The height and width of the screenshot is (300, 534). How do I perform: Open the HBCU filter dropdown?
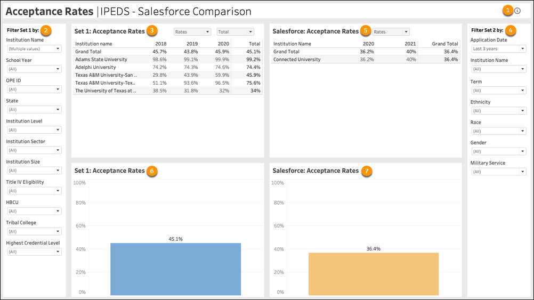[34, 211]
